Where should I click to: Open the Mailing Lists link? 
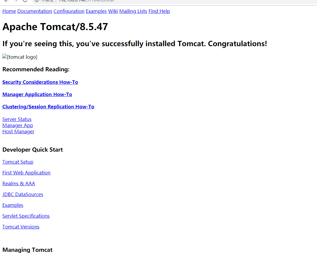(133, 11)
